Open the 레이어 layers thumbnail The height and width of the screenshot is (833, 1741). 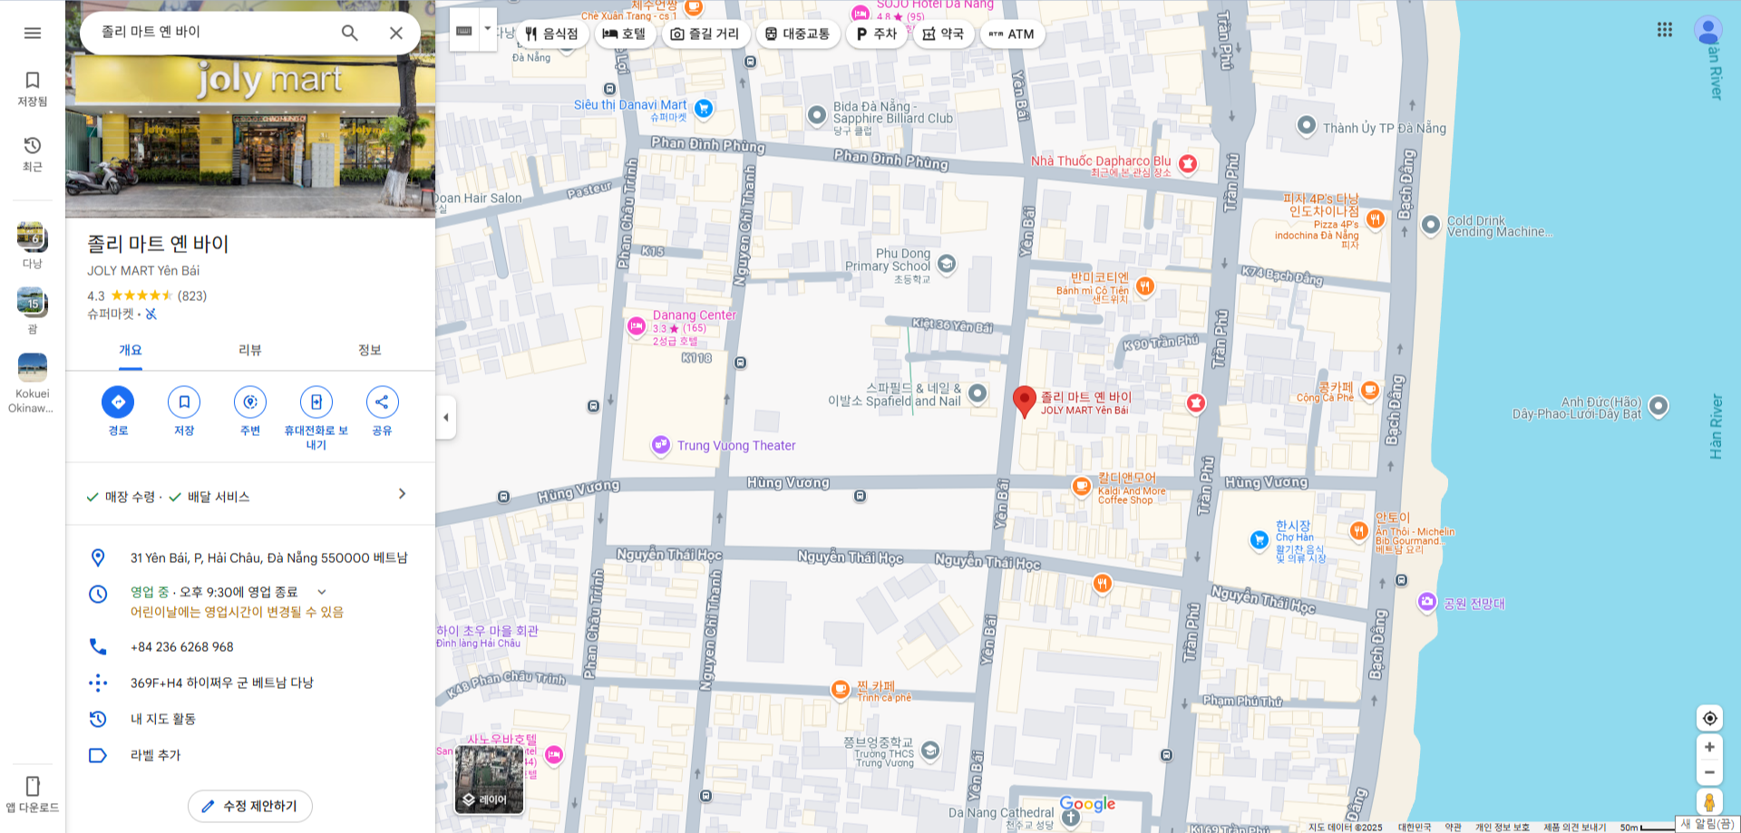pos(490,780)
